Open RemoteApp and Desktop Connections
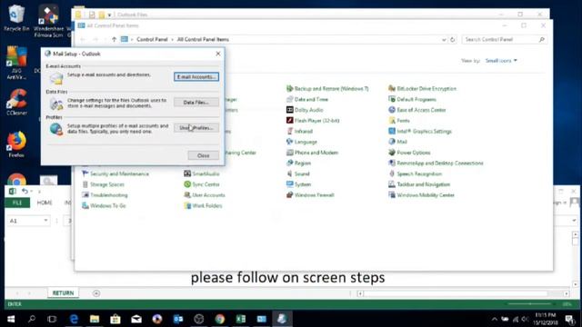Viewport: 582px width, 327px height. (x=436, y=163)
